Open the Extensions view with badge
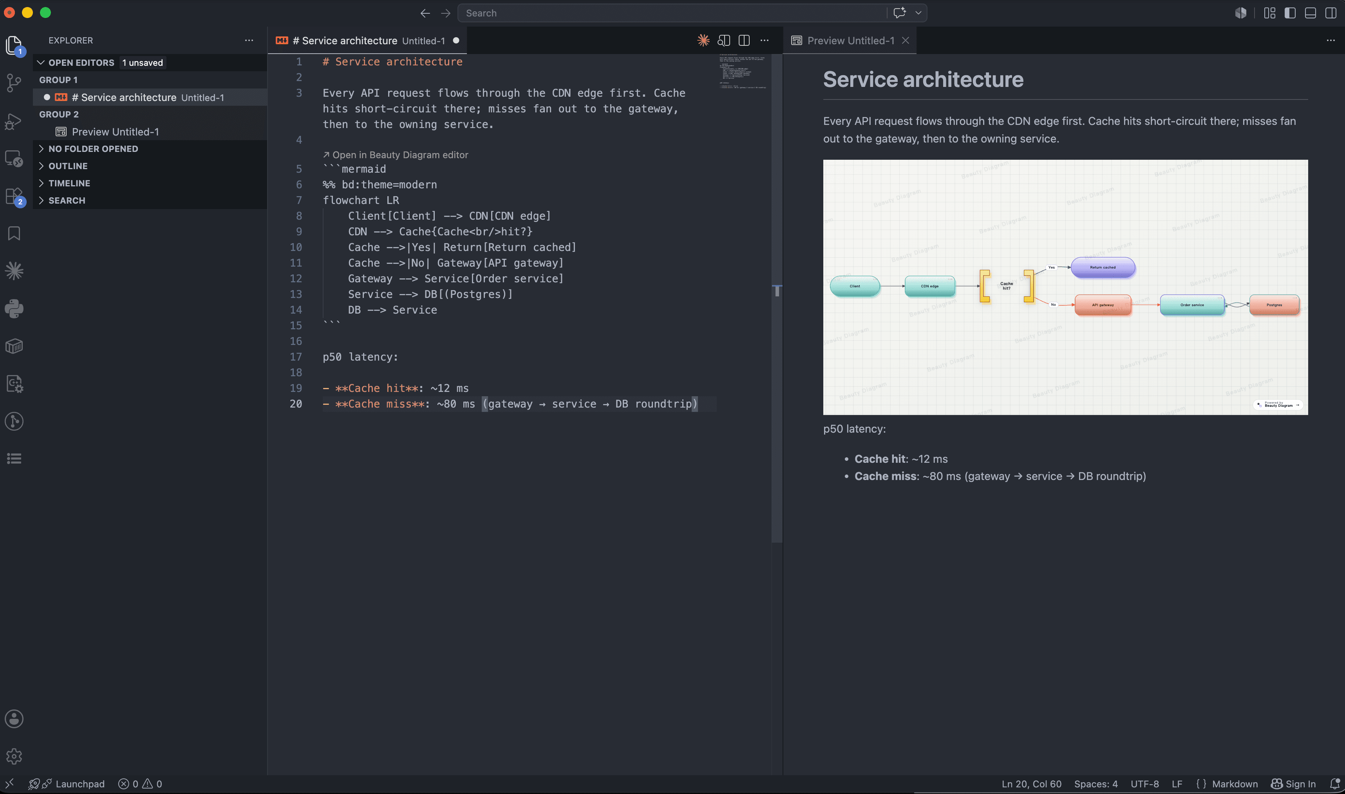The width and height of the screenshot is (1345, 794). pos(14,197)
